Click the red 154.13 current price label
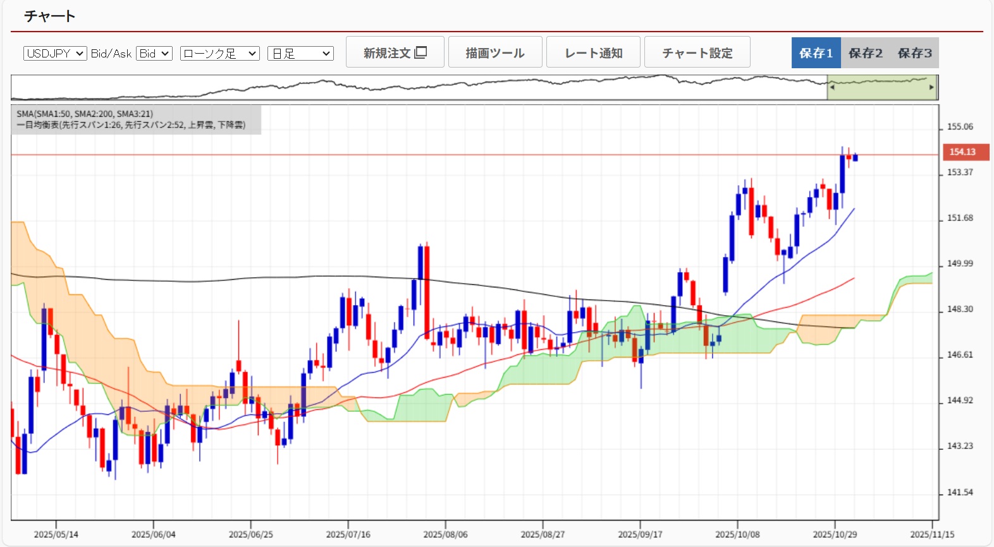994x547 pixels. (x=965, y=152)
